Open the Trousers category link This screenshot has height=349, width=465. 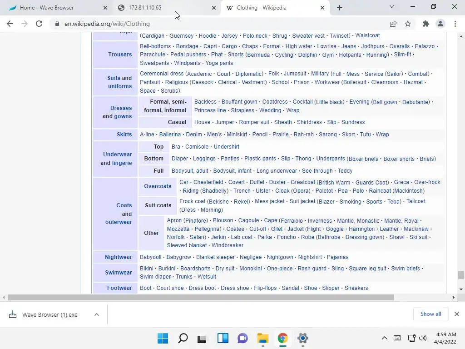click(x=120, y=55)
